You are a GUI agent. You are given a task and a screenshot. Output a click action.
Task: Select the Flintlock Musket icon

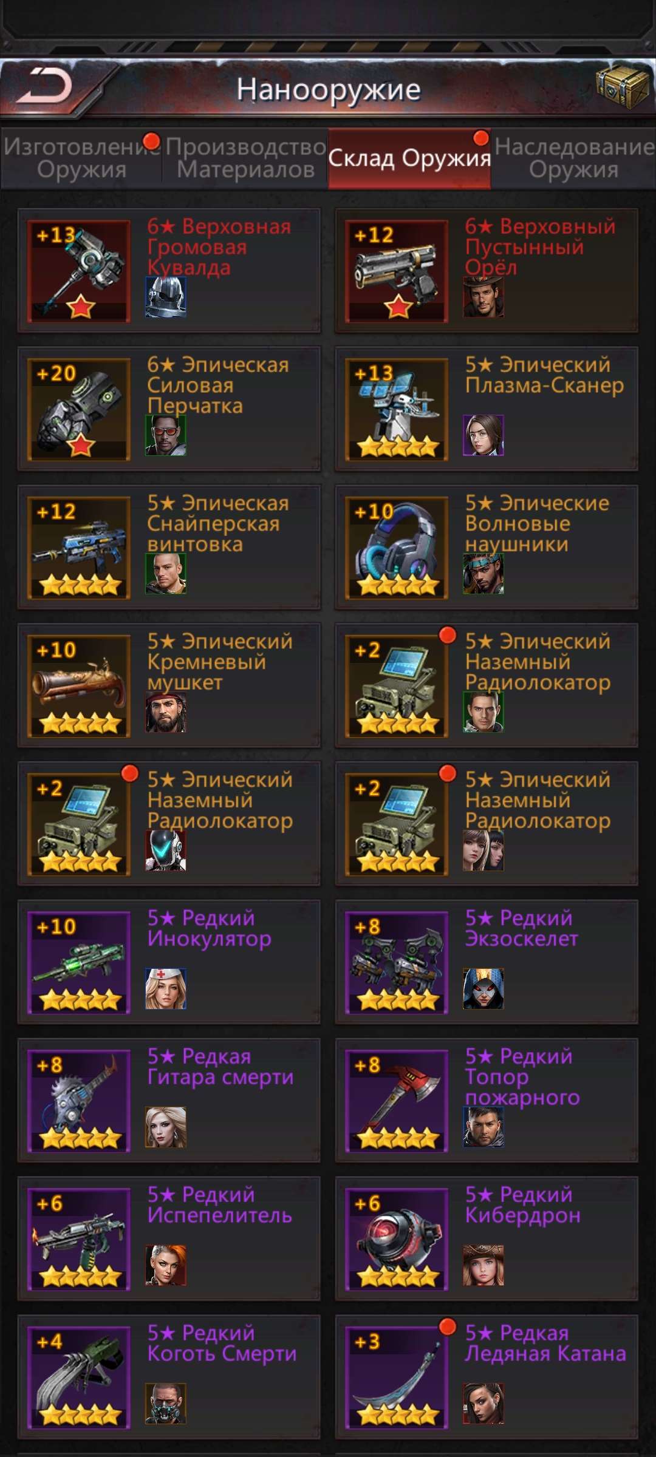[79, 686]
